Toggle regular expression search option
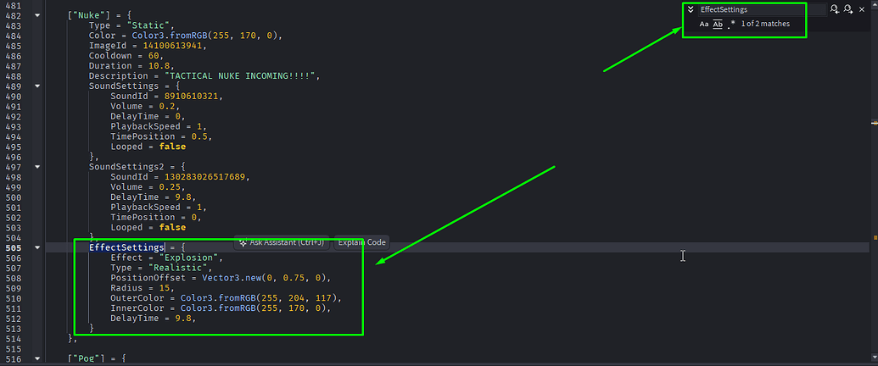Screen dimensions: 878x366 coord(731,24)
